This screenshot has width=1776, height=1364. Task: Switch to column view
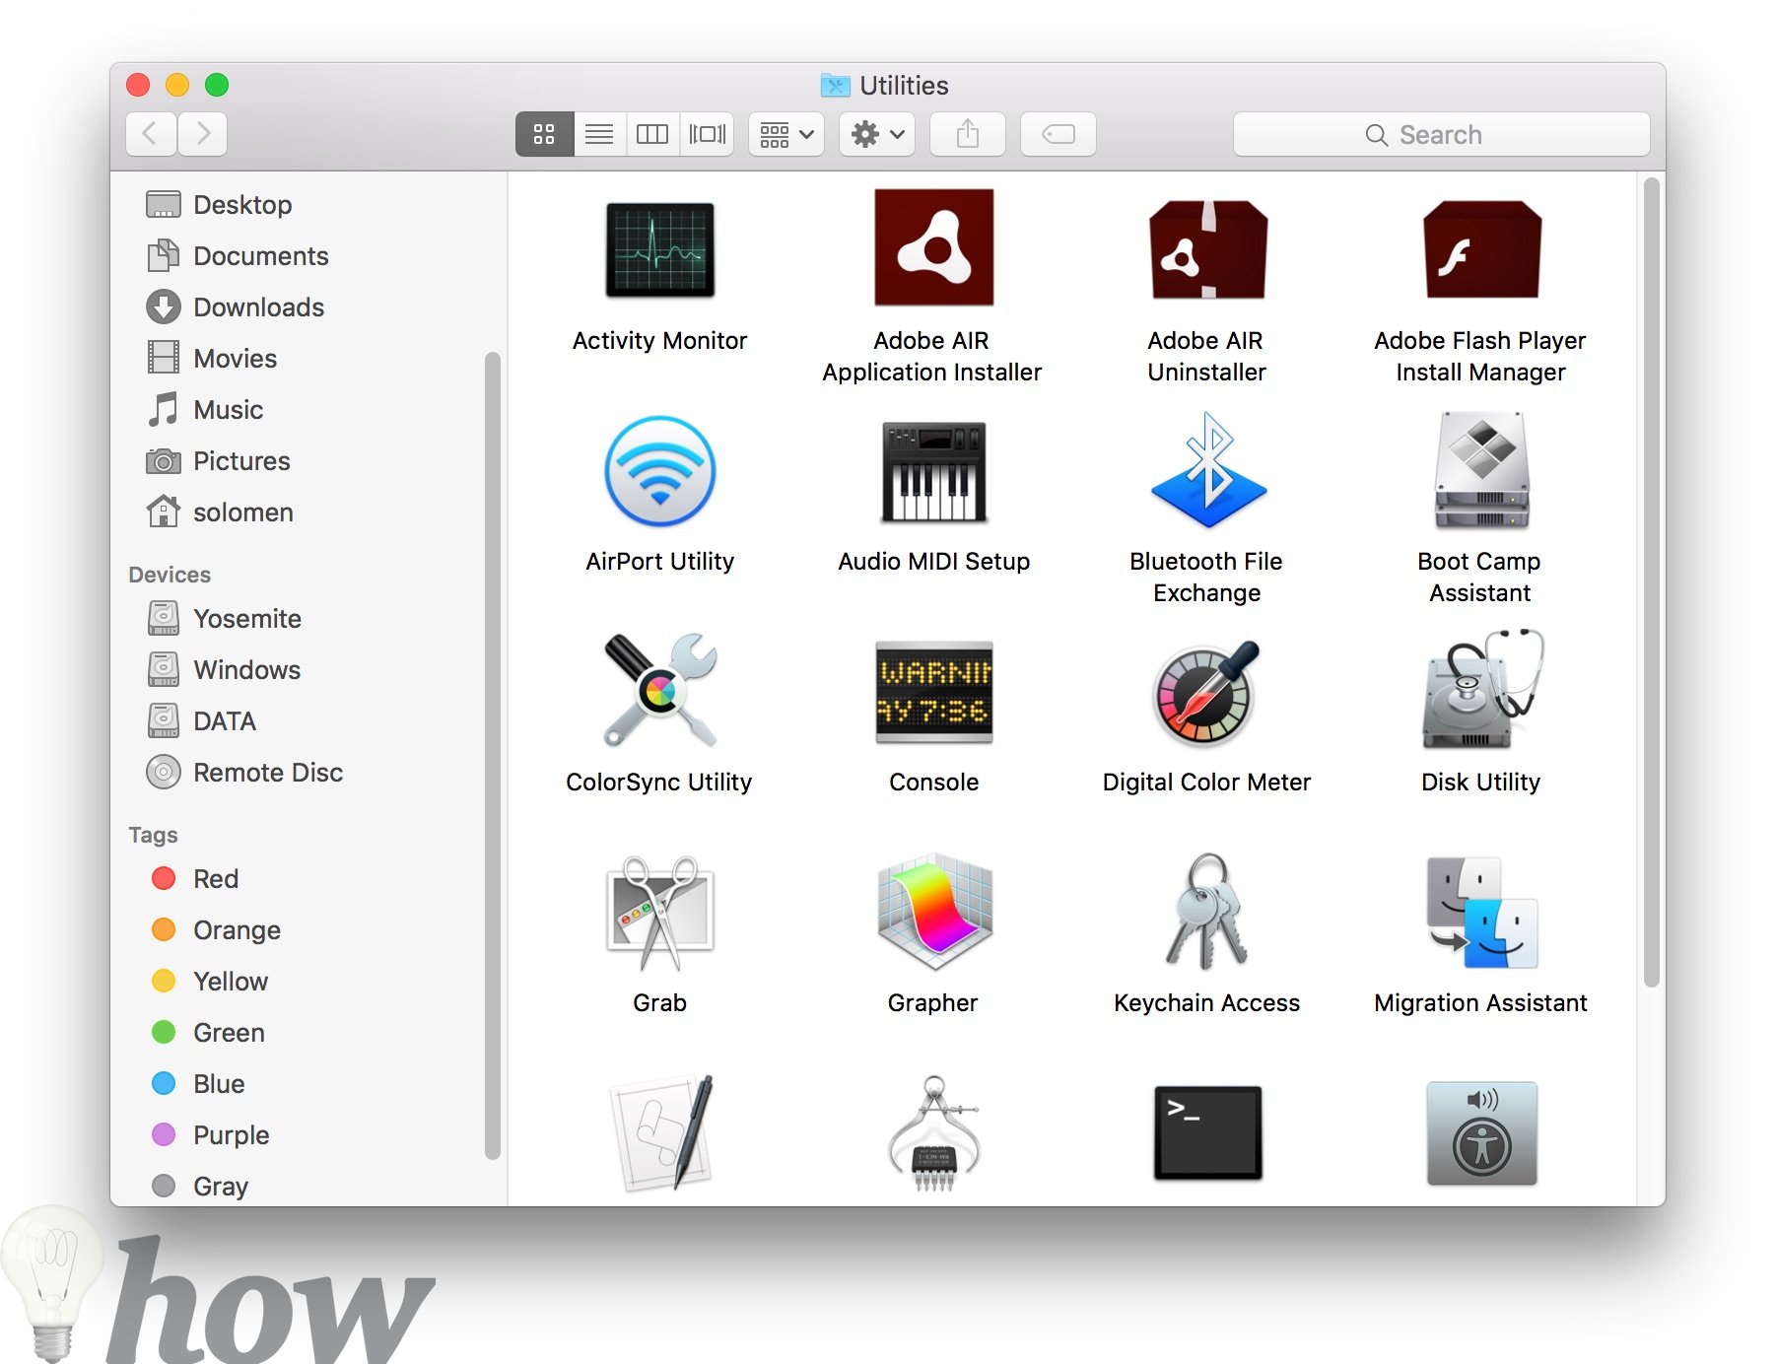pos(652,134)
